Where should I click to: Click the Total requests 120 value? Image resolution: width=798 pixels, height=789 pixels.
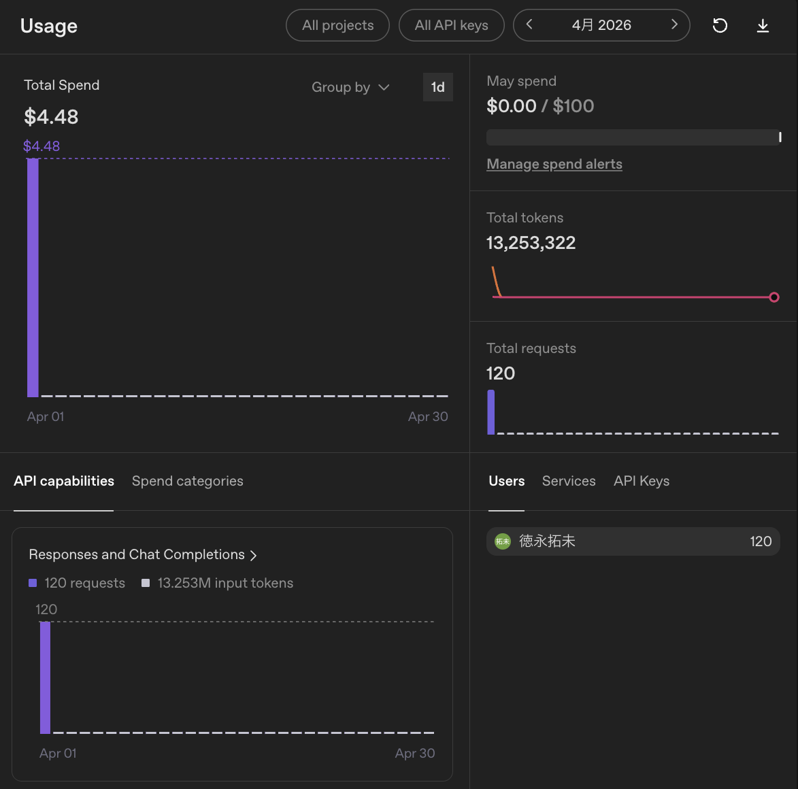501,374
